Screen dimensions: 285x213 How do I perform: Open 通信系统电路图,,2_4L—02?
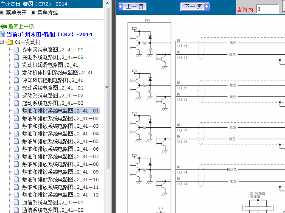coord(53,210)
